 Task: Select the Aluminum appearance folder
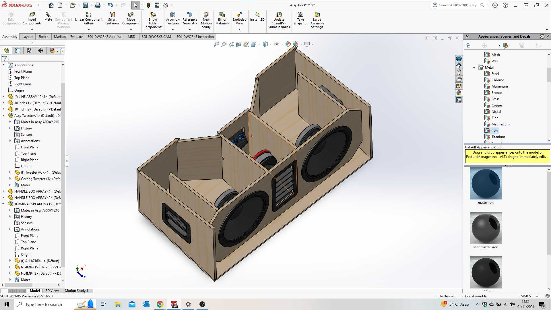(x=496, y=86)
